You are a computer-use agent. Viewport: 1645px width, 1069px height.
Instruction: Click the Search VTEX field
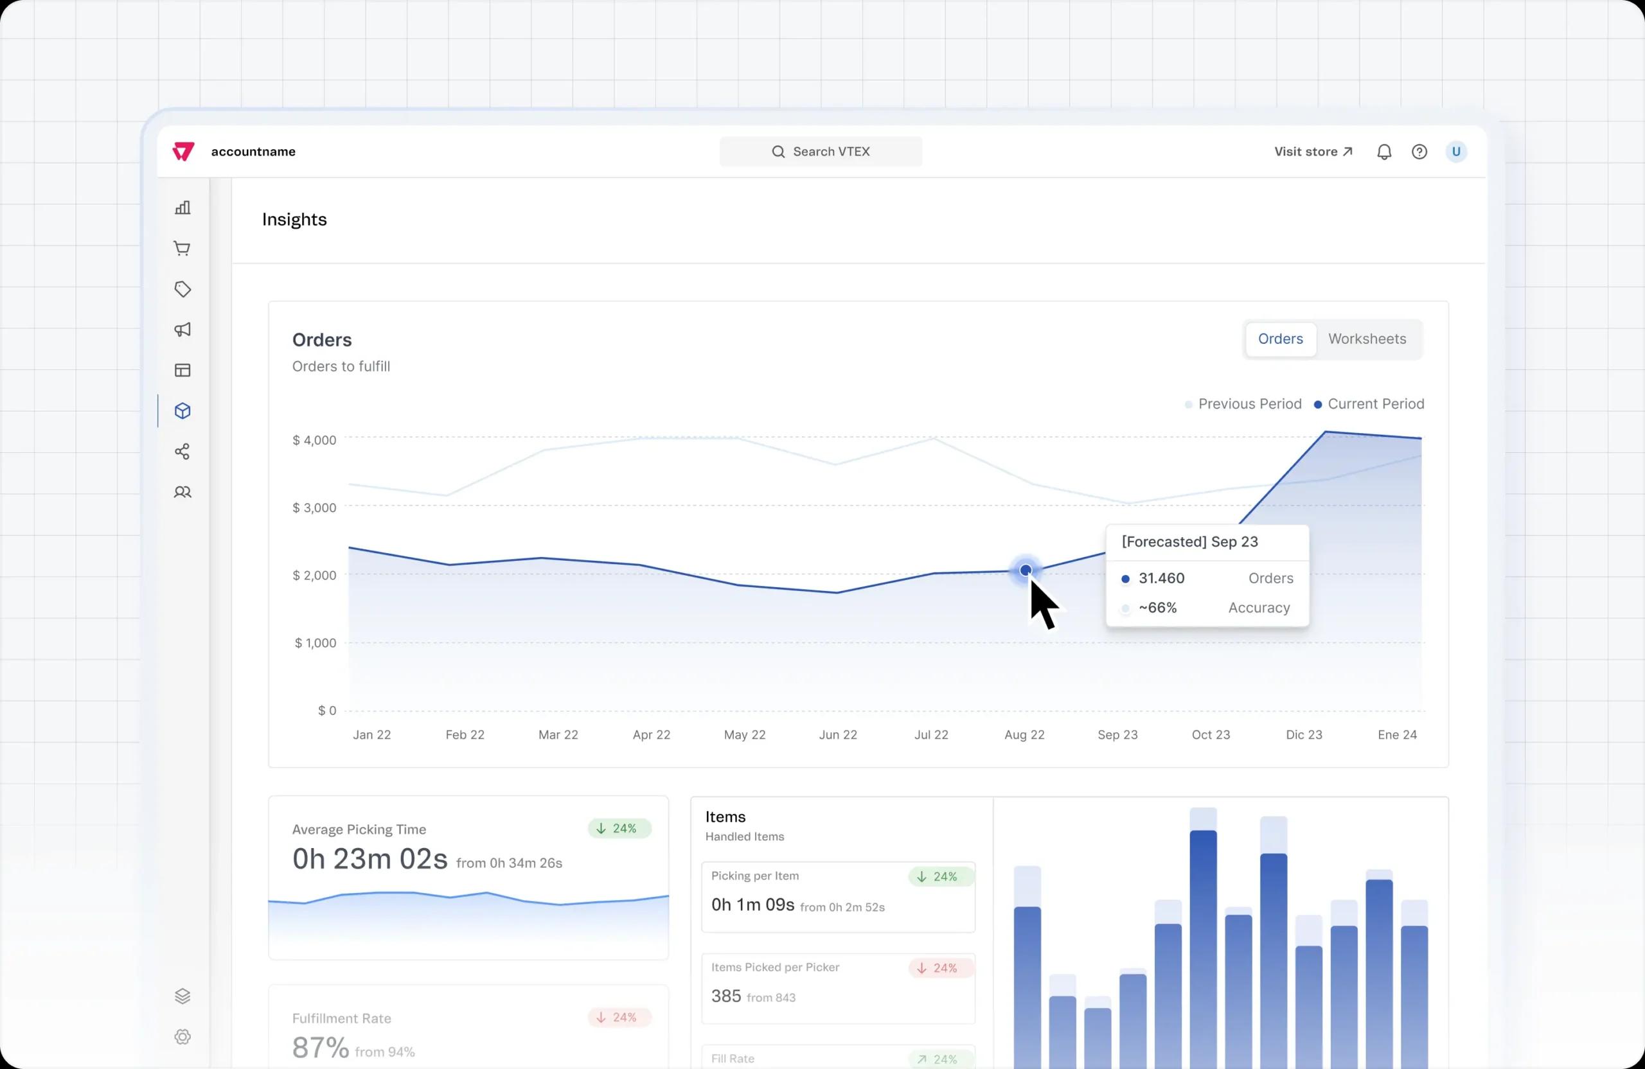[821, 152]
